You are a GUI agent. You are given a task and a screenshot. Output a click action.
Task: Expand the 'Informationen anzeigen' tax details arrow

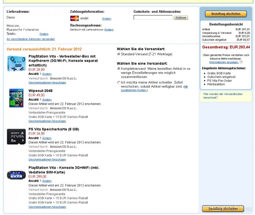pos(241,62)
